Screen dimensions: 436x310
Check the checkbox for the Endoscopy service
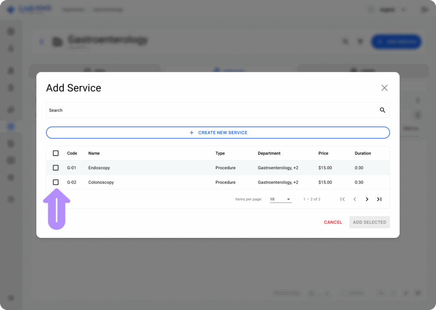coord(55,167)
